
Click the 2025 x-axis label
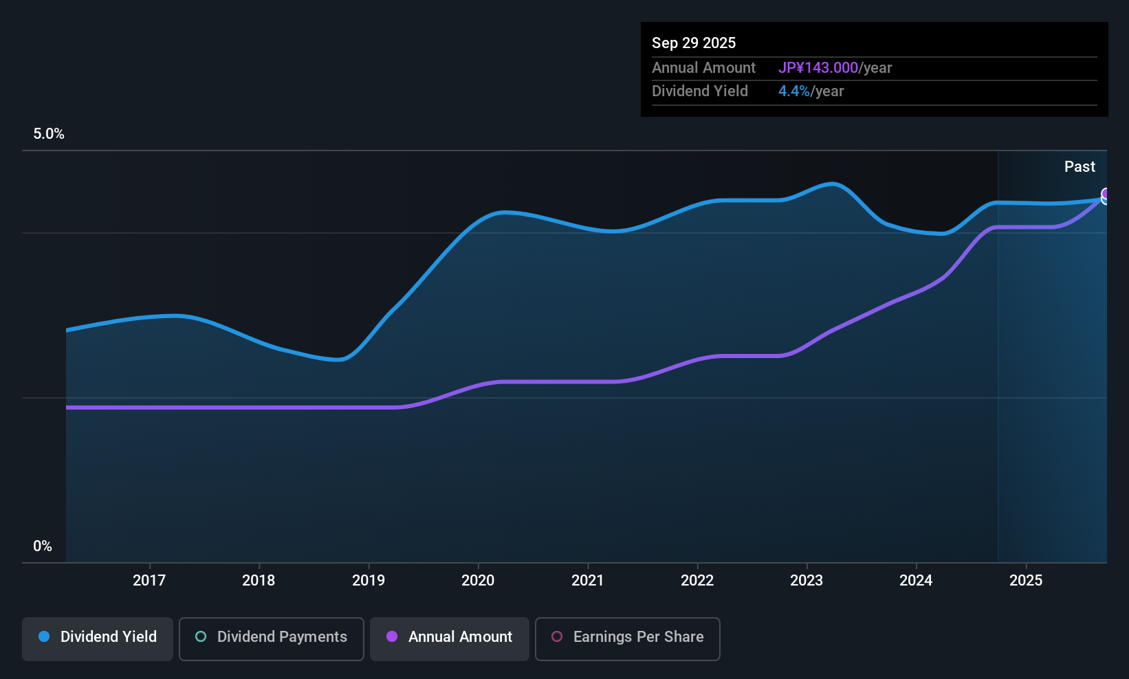tap(1026, 580)
